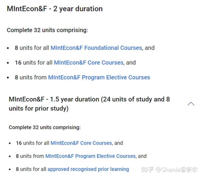The width and height of the screenshot is (203, 178).
Task: Open approved recognised prior learning link
Action: pos(88,169)
